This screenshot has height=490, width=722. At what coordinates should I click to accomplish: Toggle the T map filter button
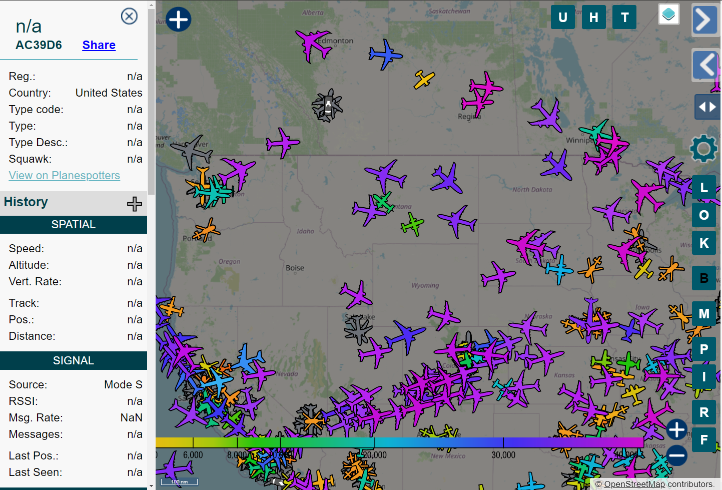pos(625,18)
